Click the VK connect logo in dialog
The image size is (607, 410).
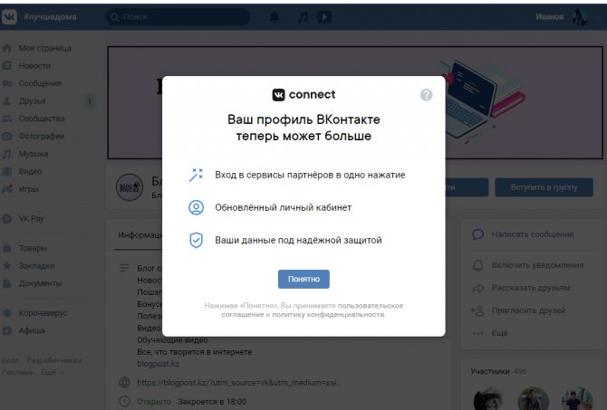pyautogui.click(x=303, y=94)
